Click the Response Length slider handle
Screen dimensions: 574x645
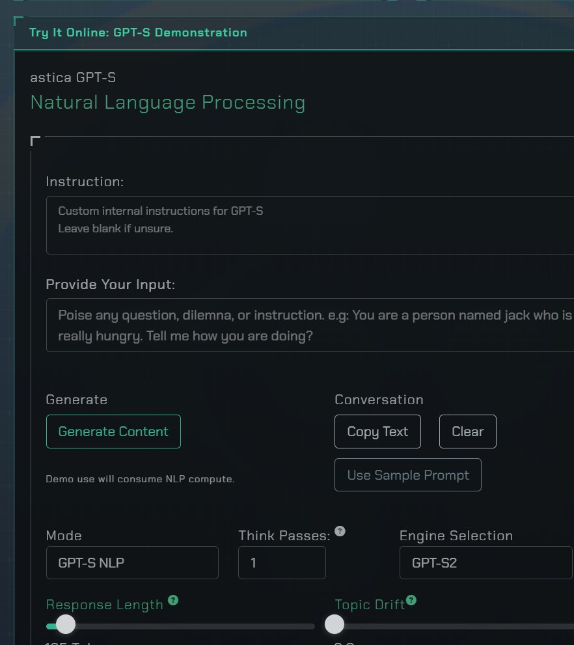[x=66, y=624]
